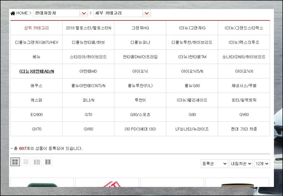283x196 pixels.
Task: Select 아반떼MD category
Action: tap(89, 71)
